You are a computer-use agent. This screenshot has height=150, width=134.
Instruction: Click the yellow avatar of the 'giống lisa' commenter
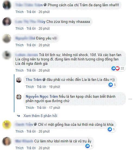[x=7, y=125]
